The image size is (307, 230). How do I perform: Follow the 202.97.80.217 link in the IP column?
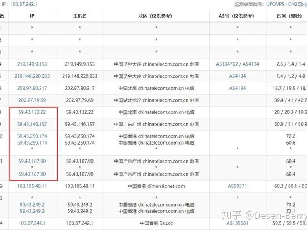(32, 88)
